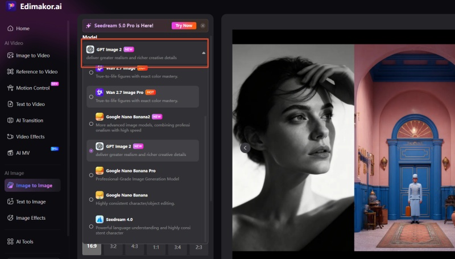
Task: Click the Try Now button
Action: point(184,26)
